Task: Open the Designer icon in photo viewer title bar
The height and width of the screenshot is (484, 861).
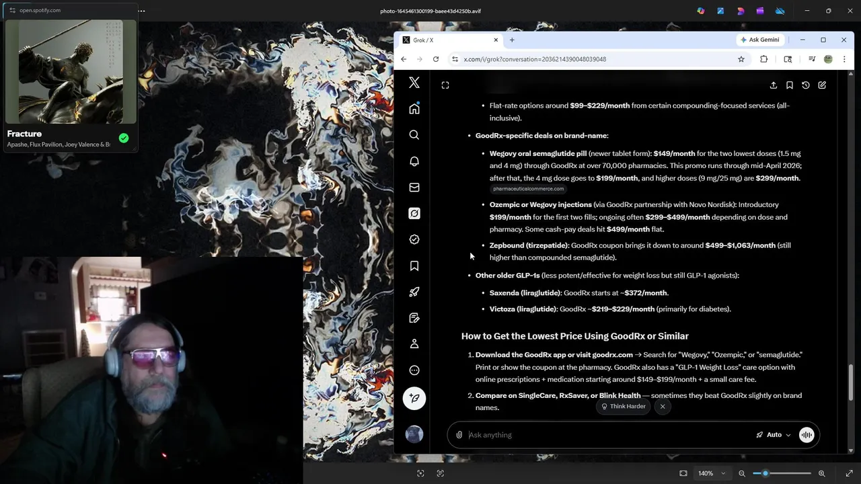Action: (x=741, y=11)
